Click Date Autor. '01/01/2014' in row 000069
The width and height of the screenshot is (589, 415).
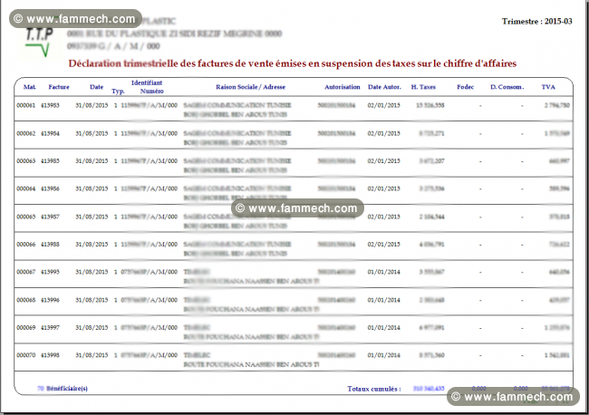(384, 328)
